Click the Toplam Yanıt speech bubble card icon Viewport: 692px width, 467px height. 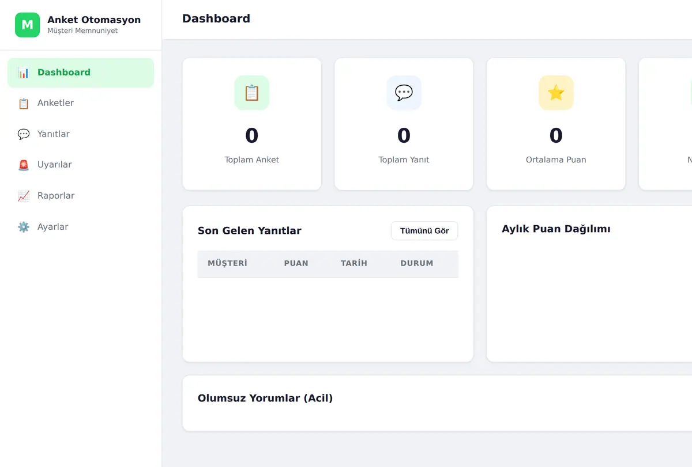(x=404, y=93)
